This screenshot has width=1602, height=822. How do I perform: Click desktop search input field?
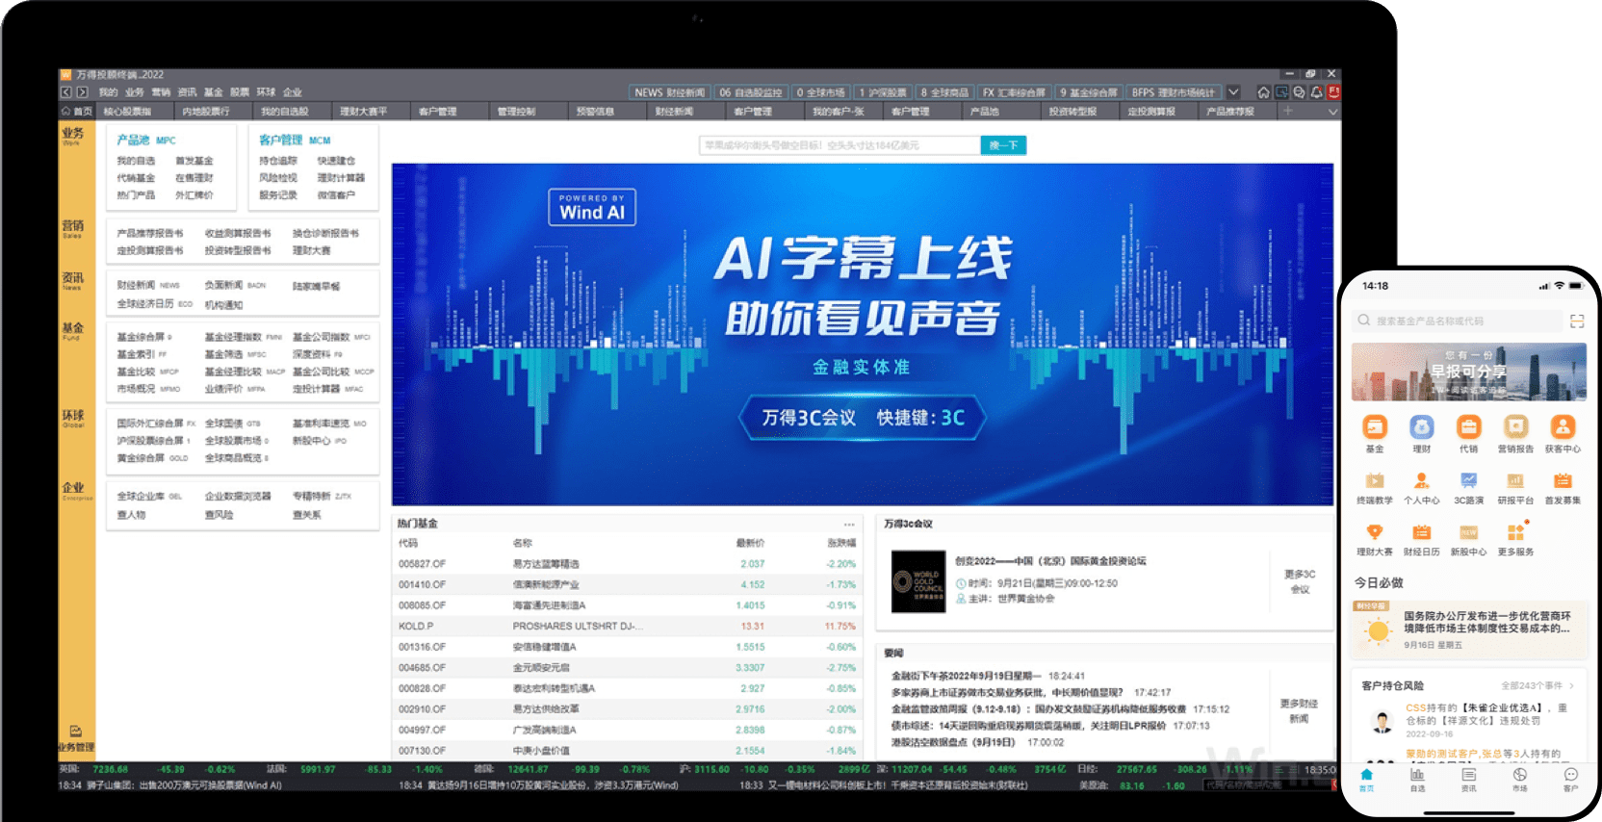pos(840,145)
